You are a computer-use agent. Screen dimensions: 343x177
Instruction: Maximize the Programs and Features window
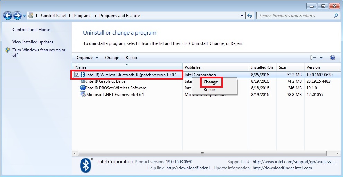(323, 6)
